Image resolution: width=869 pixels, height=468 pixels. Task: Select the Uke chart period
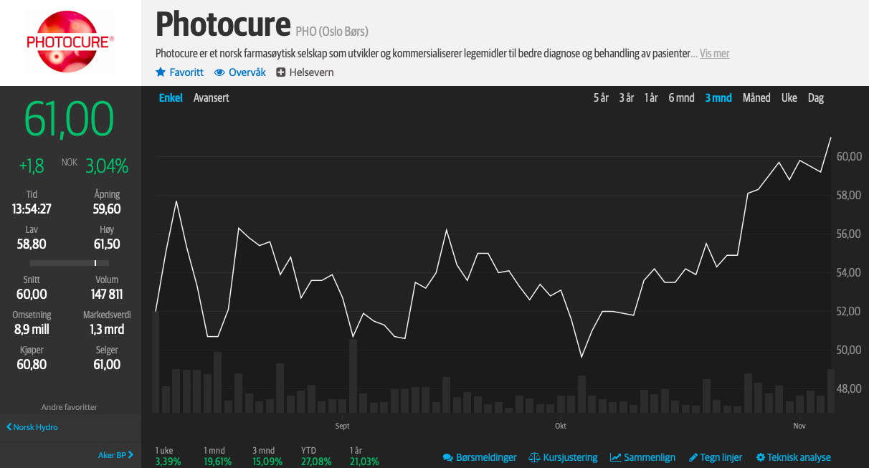coord(789,97)
